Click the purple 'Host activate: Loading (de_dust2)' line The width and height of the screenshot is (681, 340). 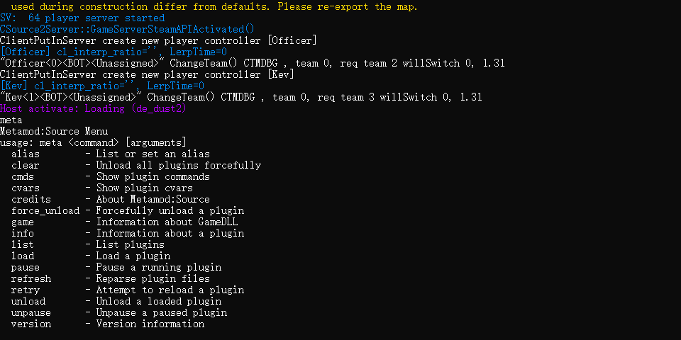click(93, 108)
